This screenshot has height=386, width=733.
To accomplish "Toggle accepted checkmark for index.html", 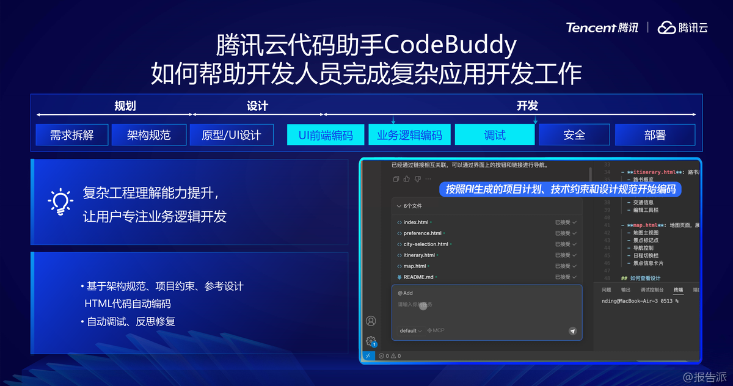I will point(574,222).
